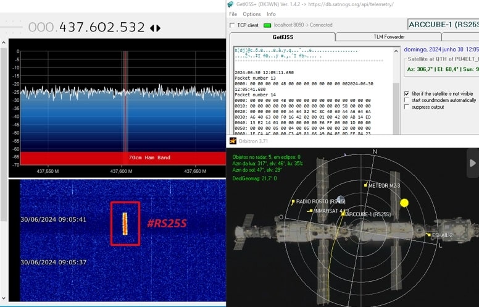
Task: Enable the TCP client checkbox
Action: coord(233,25)
